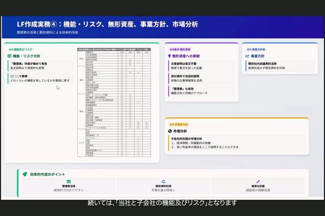Click the green 機能及びリスク tag label

(x=21, y=50)
